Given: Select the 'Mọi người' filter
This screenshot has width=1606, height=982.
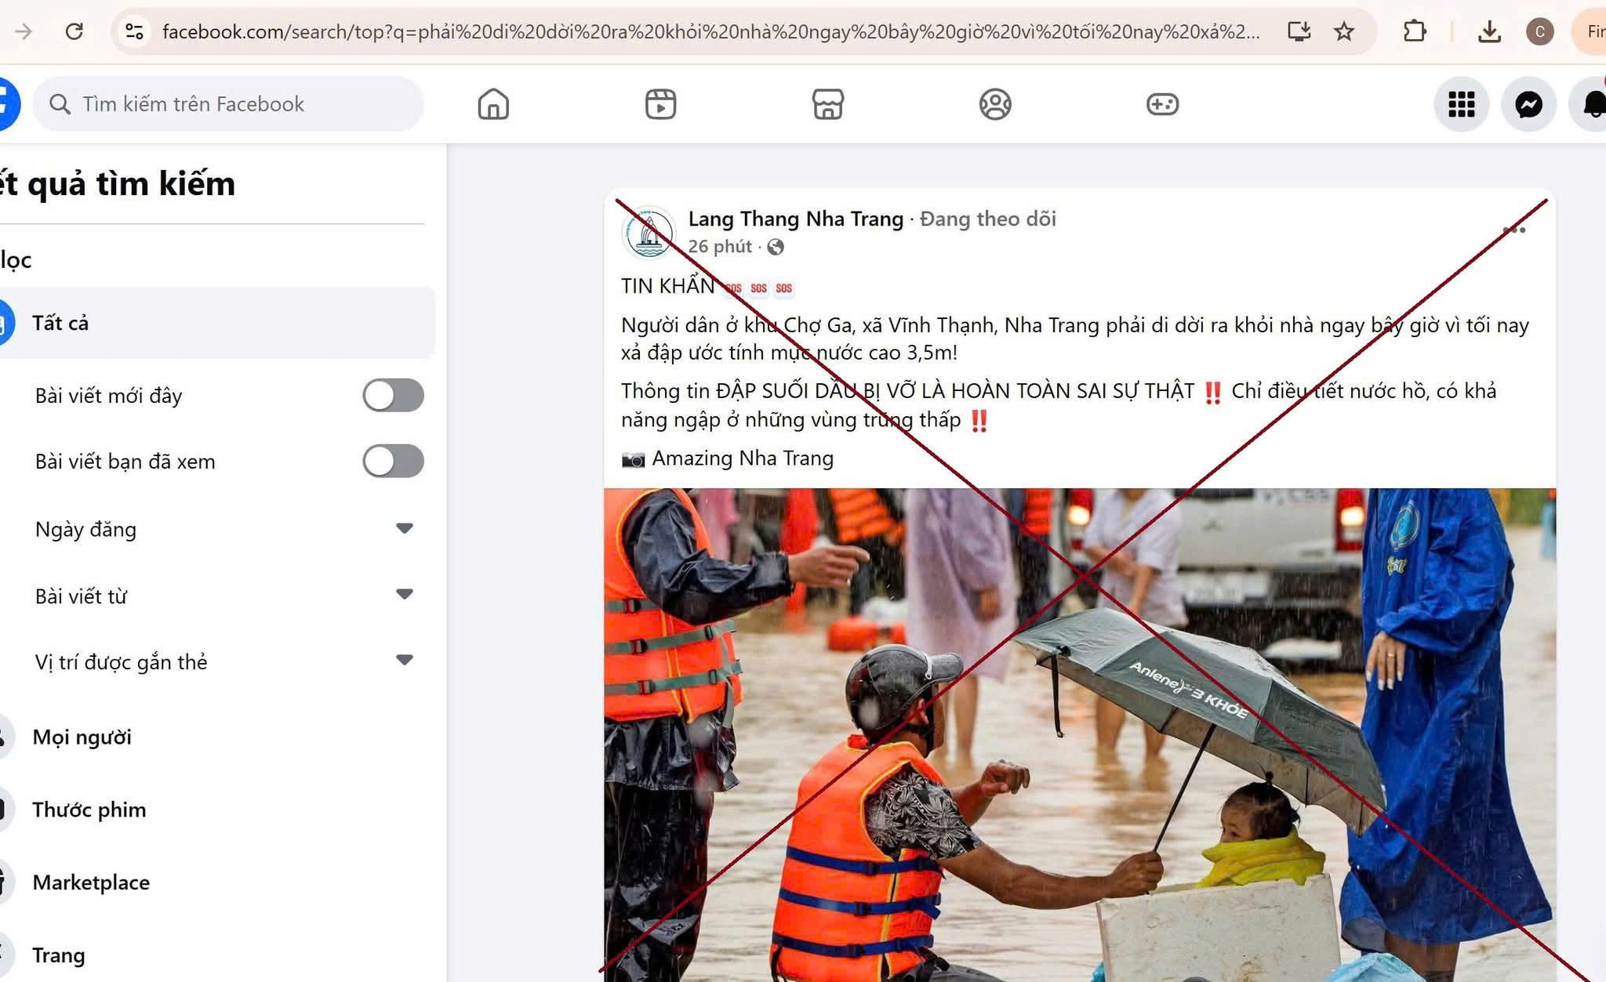Looking at the screenshot, I should click(82, 737).
